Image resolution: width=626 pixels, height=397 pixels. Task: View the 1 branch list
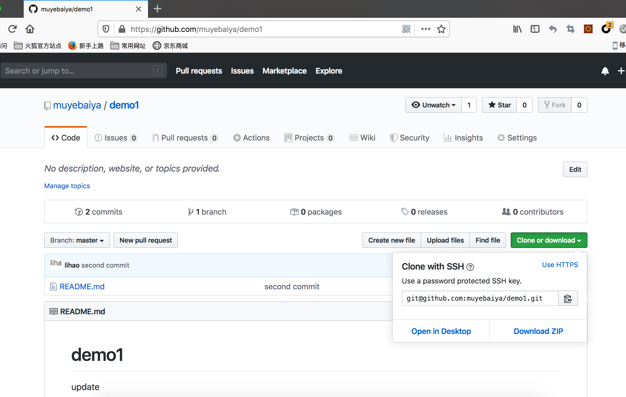[207, 212]
